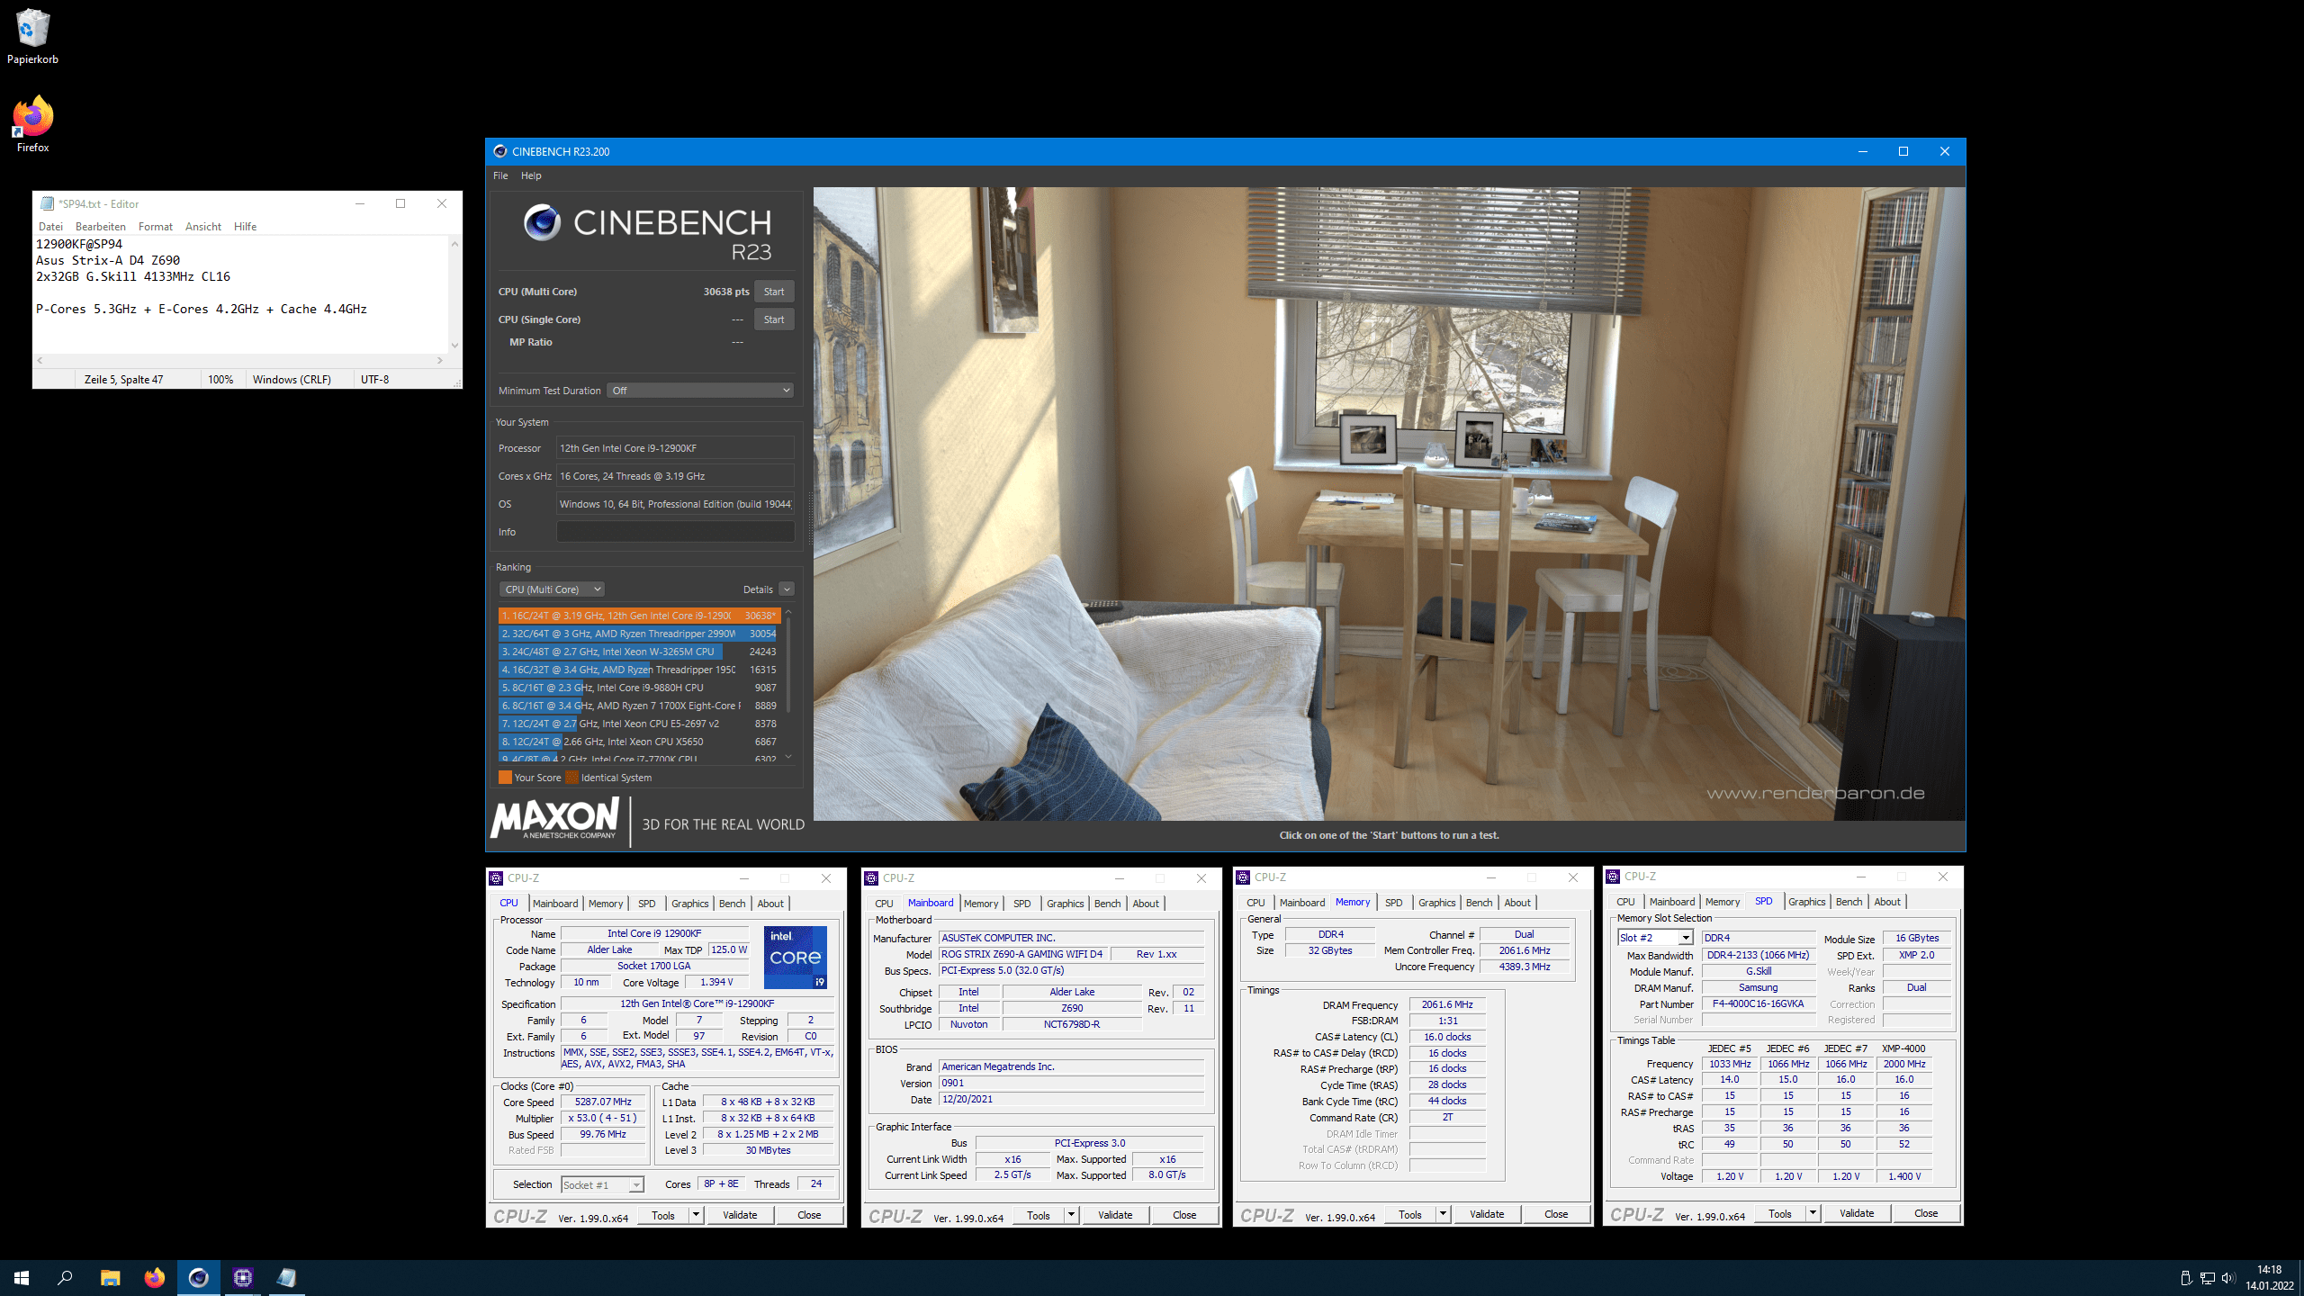Click the CPU-Z Validate button in first window

[x=741, y=1214]
